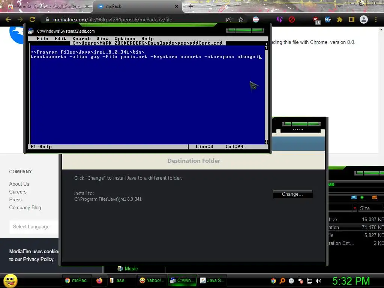Open Chrome three-dot menu
The image size is (384, 288).
(x=376, y=19)
